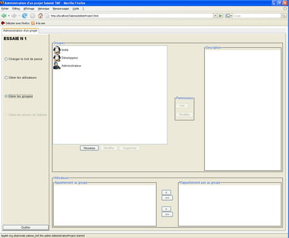Open the Historique menu
Viewport: 289px width, 238px height.
coord(43,9)
